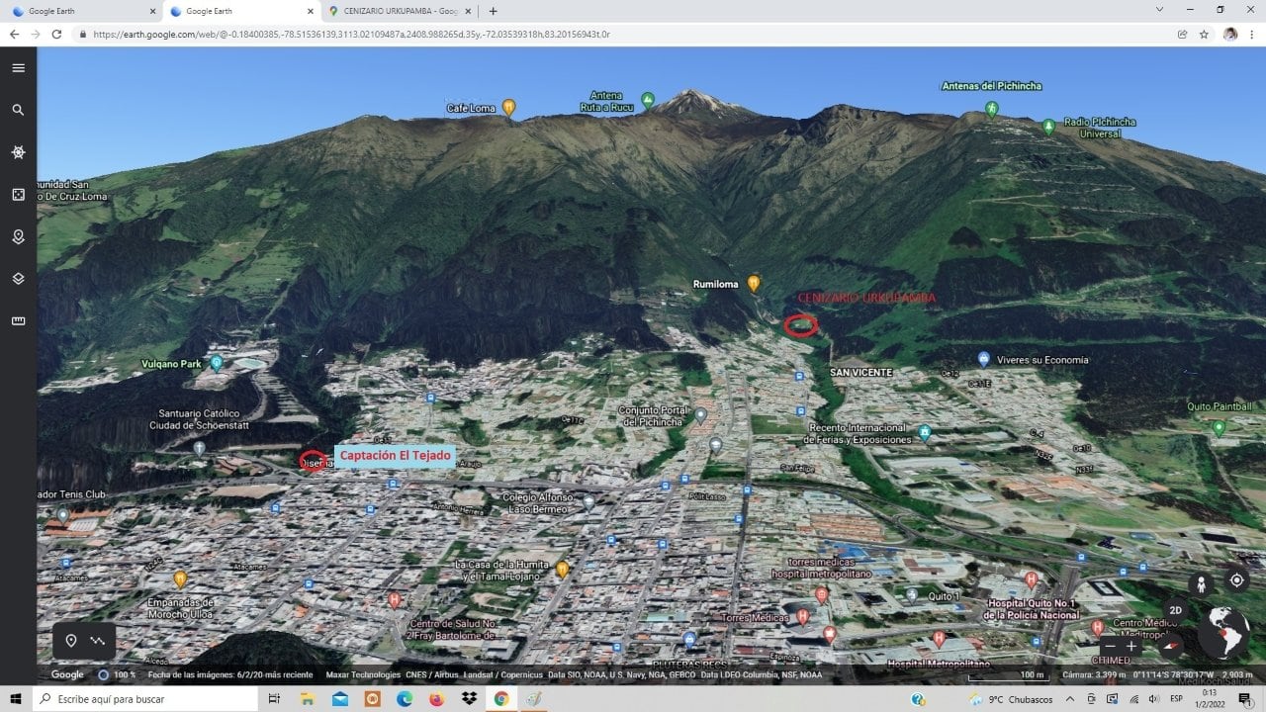
Task: Zoom out with the minus button
Action: [1110, 646]
